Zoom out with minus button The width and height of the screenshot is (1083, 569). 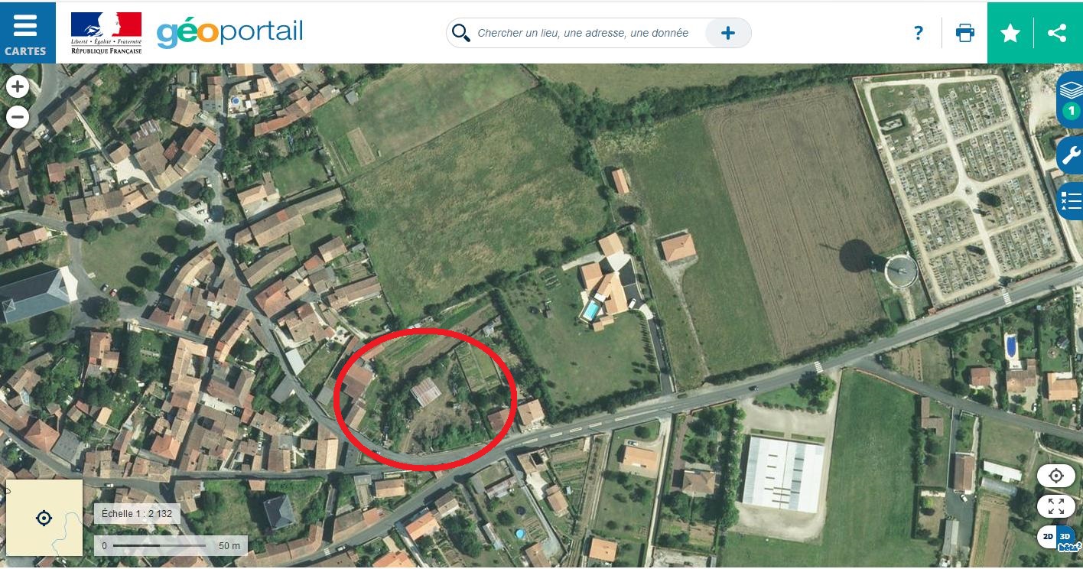pos(18,117)
